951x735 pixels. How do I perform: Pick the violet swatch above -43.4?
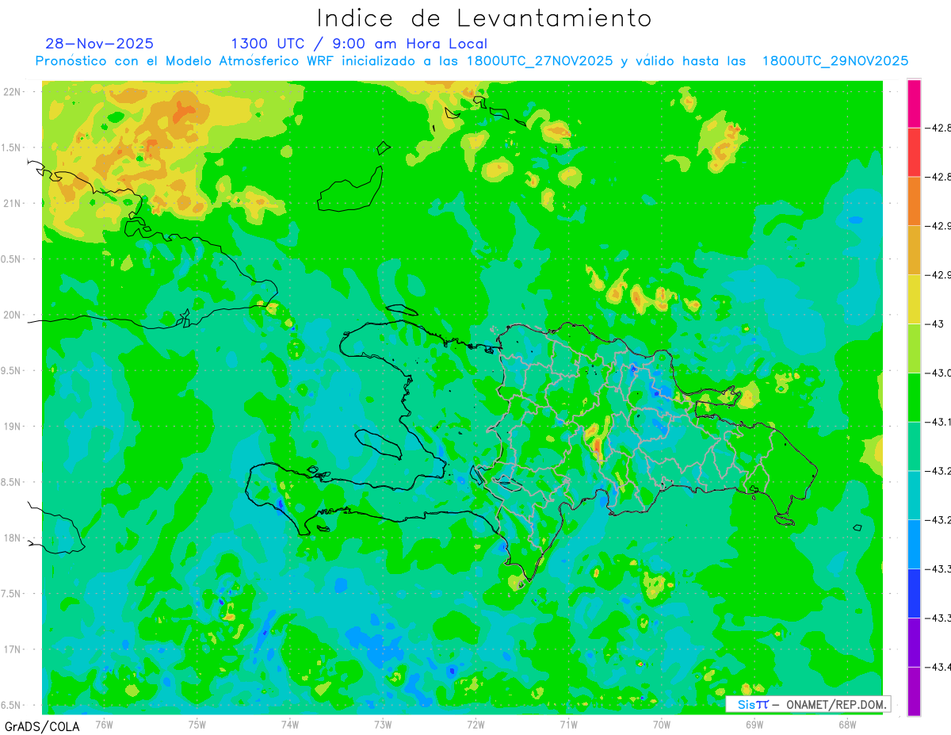tap(914, 642)
